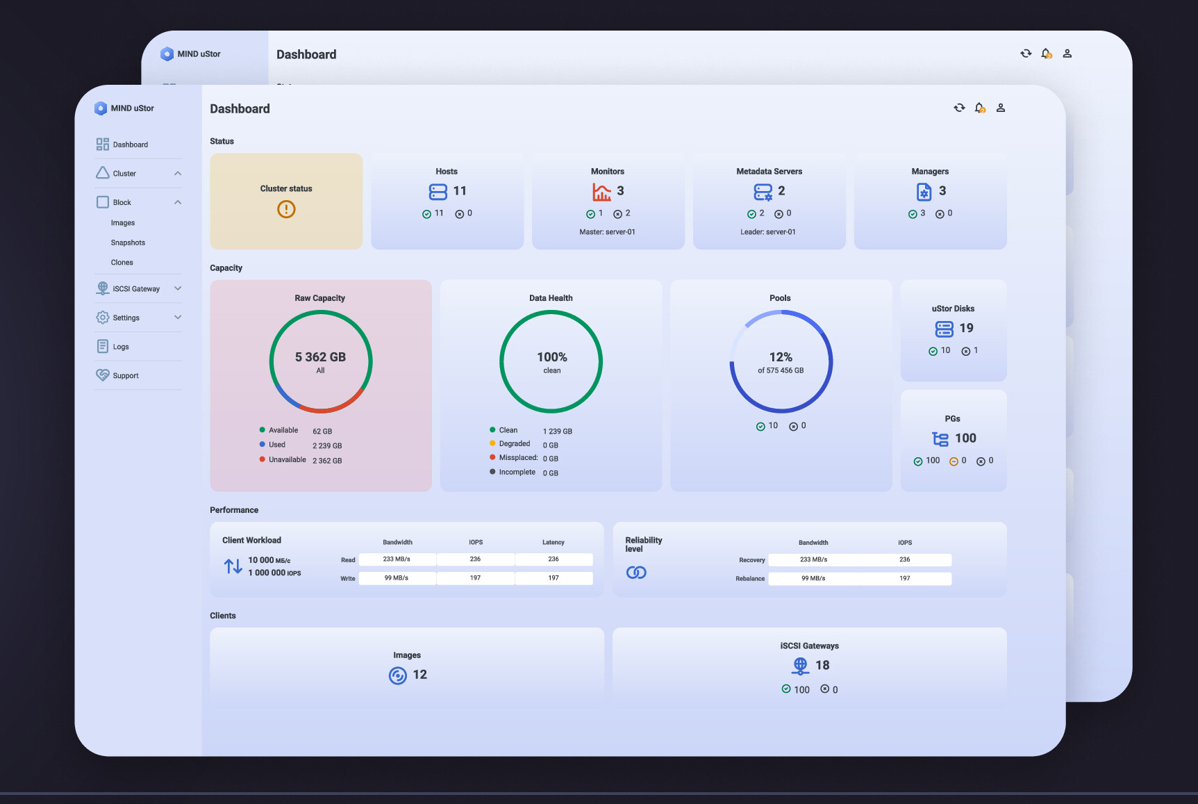Image resolution: width=1198 pixels, height=804 pixels.
Task: Click the PGs tree icon
Action: pos(940,438)
